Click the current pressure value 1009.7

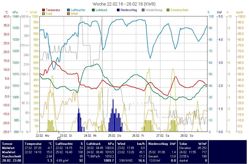click(x=109, y=161)
